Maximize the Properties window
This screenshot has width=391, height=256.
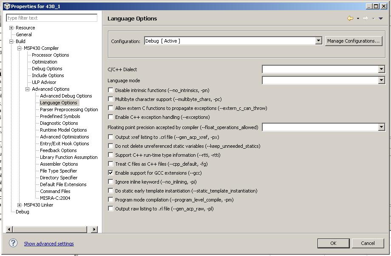(376, 6)
